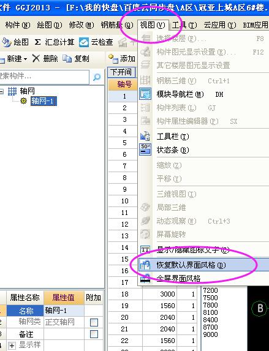The image size is (269, 351).
Task: Click the 状态条 50% icon
Action: [x=145, y=149]
